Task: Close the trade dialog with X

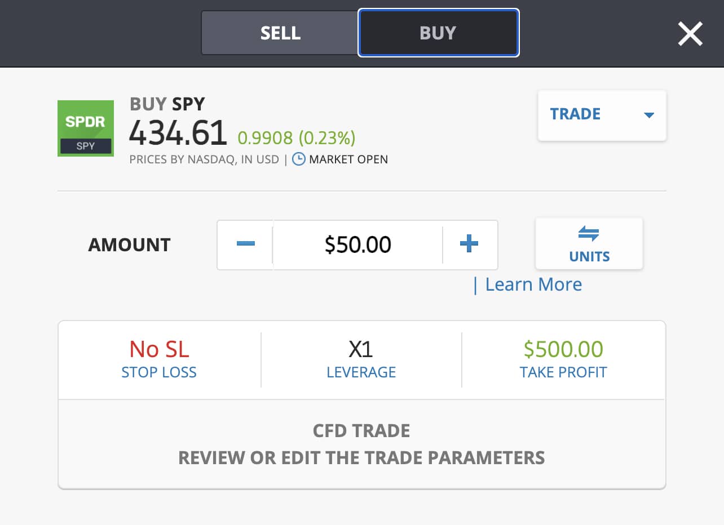Action: click(x=690, y=34)
